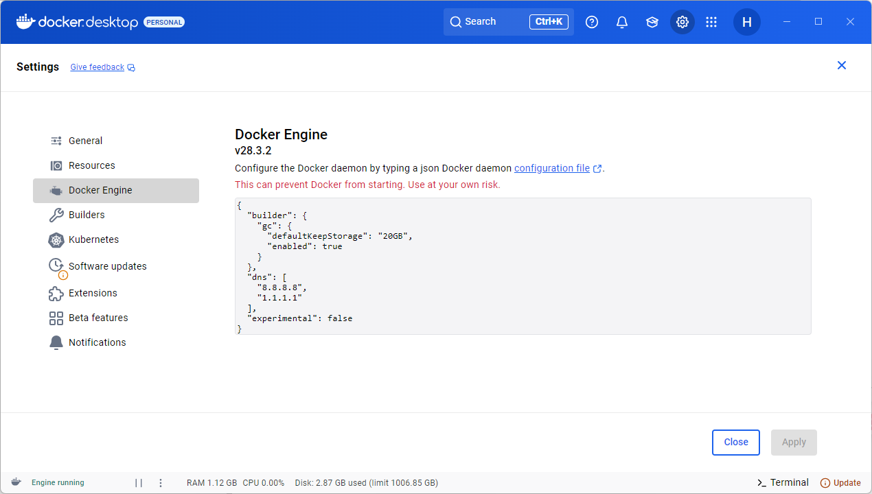This screenshot has width=872, height=494.
Task: Open the Terminal from status bar
Action: [783, 482]
